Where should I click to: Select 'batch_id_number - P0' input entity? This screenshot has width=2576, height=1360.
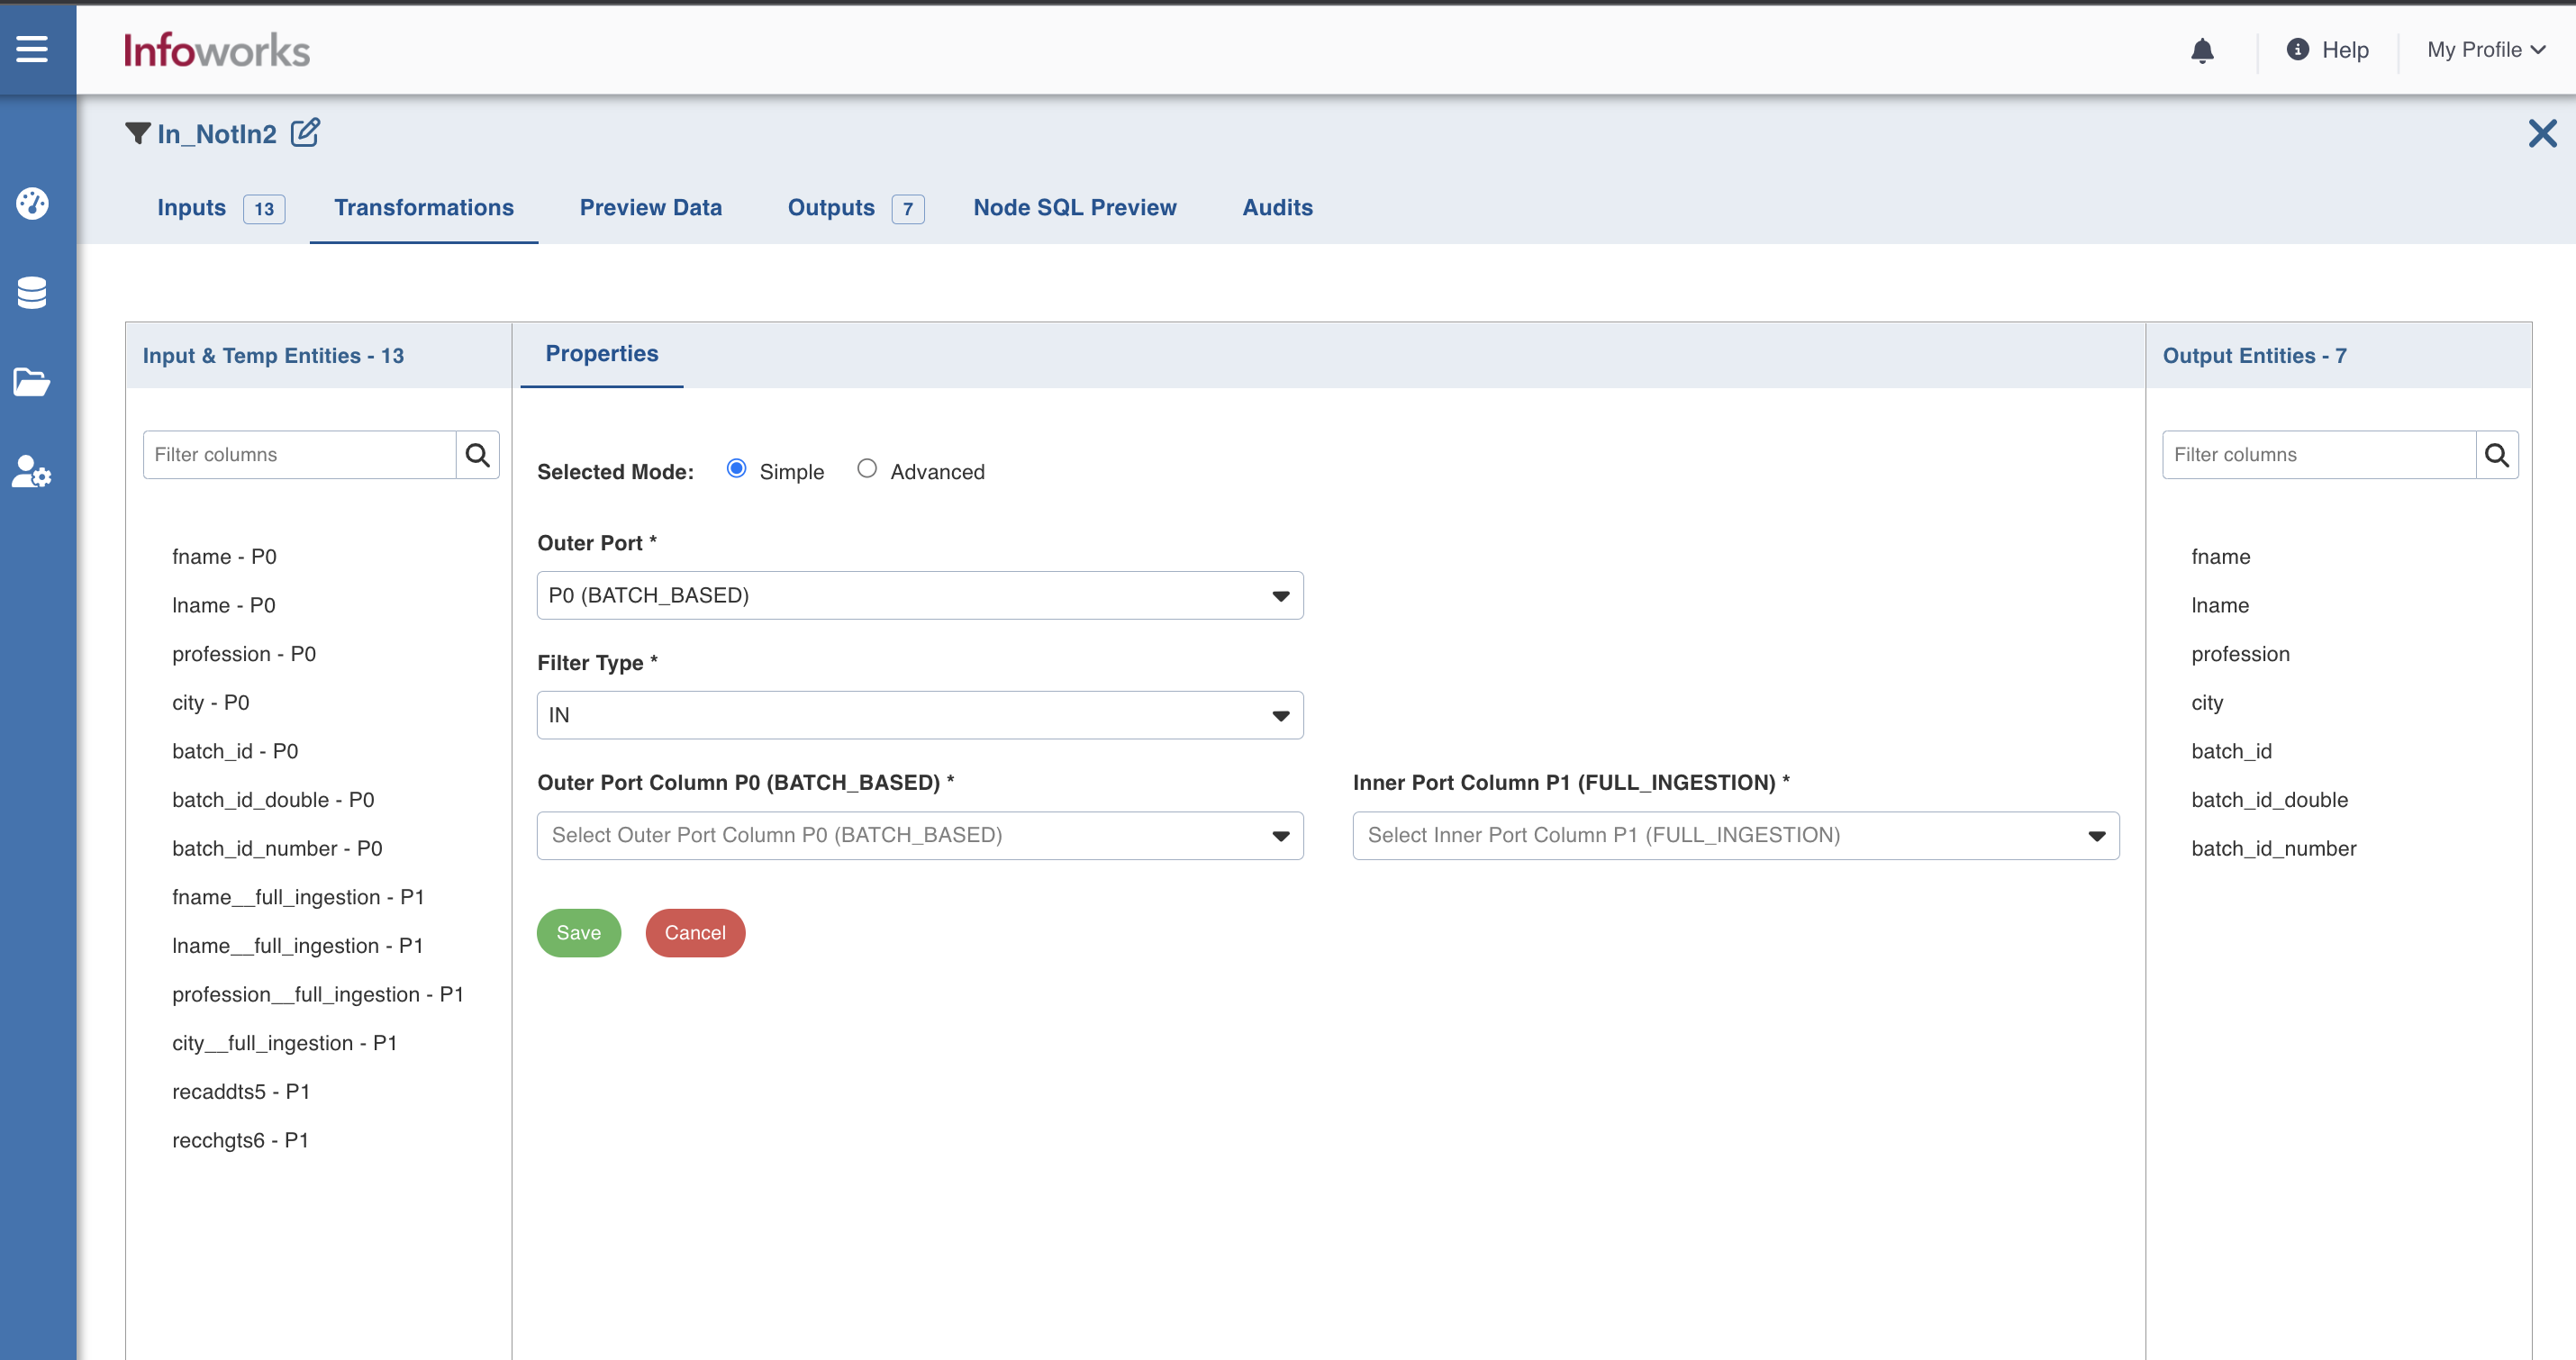point(277,849)
